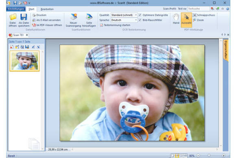Activate the Auswahl selection tool
The width and height of the screenshot is (236, 158).
(186, 20)
